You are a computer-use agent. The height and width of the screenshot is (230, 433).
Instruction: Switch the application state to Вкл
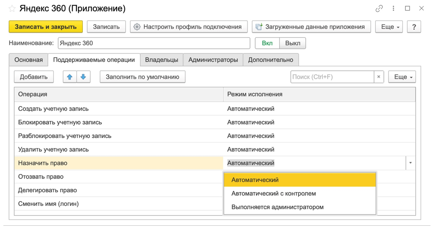267,43
